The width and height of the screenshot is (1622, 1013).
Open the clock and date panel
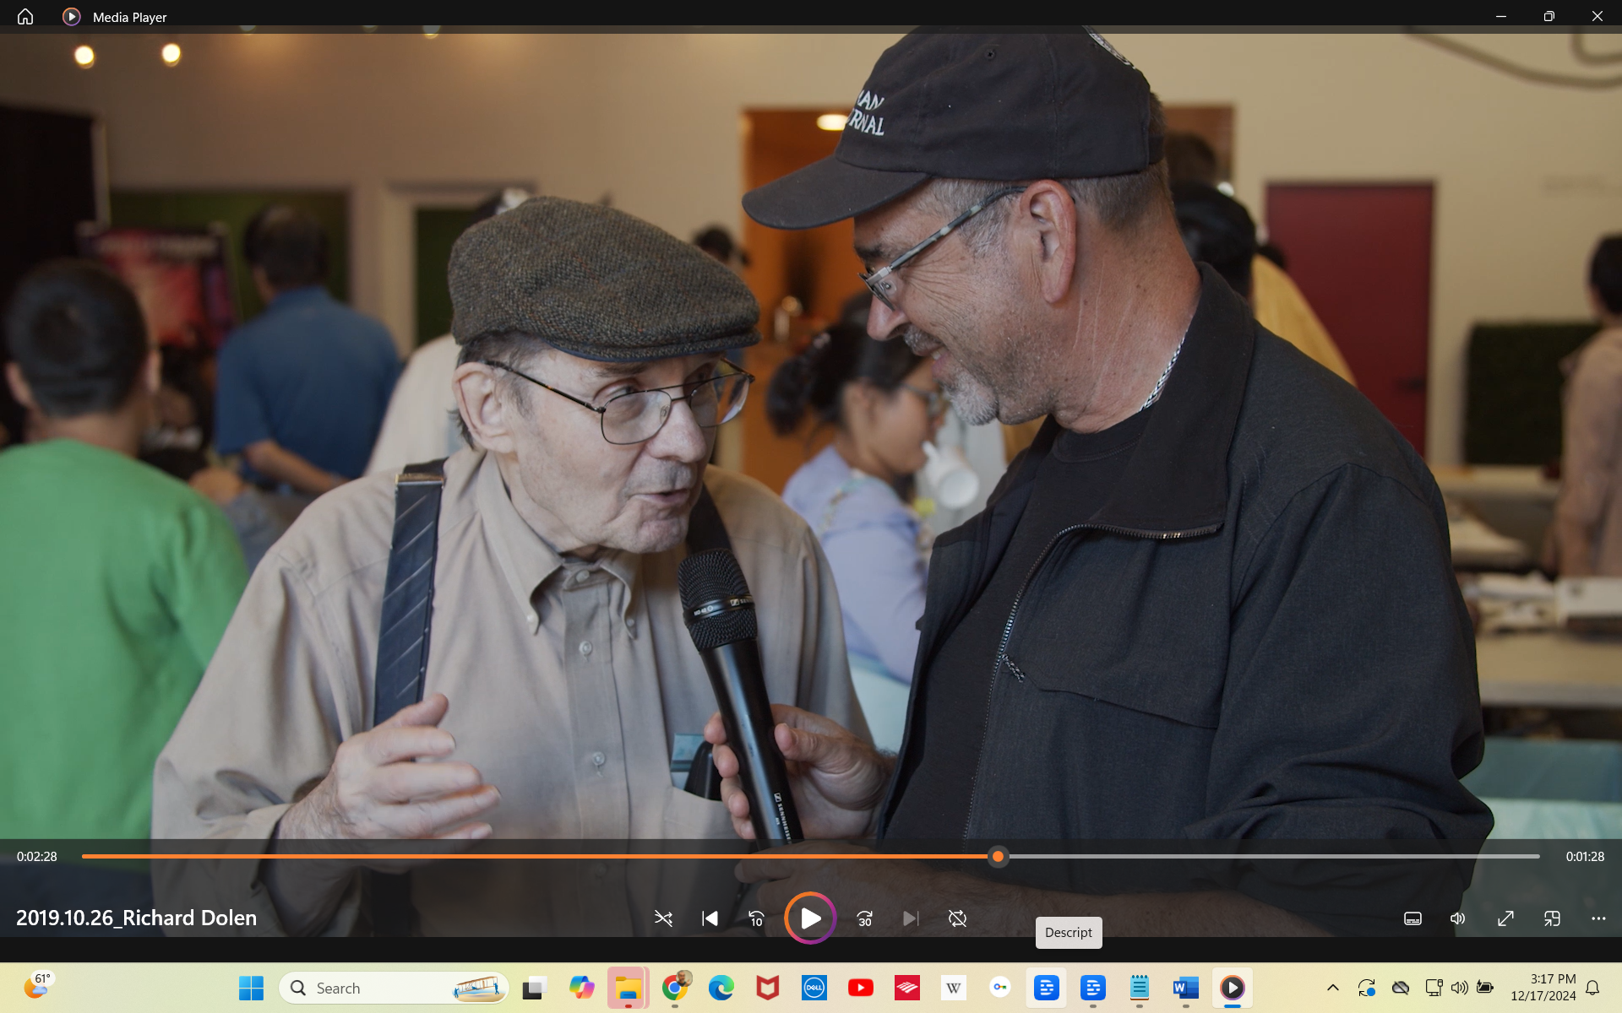[x=1543, y=988]
